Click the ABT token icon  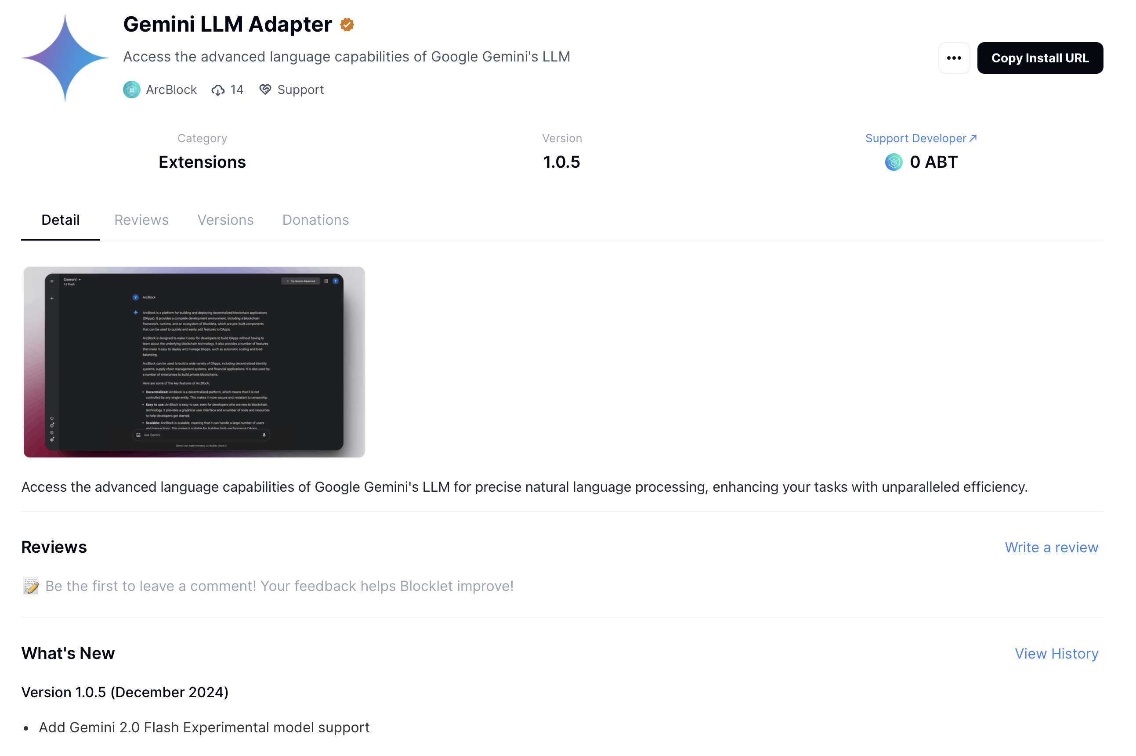coord(894,162)
